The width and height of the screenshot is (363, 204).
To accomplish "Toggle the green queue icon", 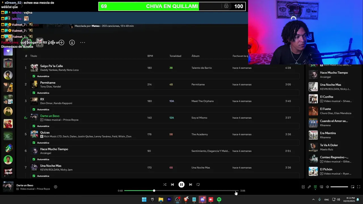I will (x=315, y=187).
